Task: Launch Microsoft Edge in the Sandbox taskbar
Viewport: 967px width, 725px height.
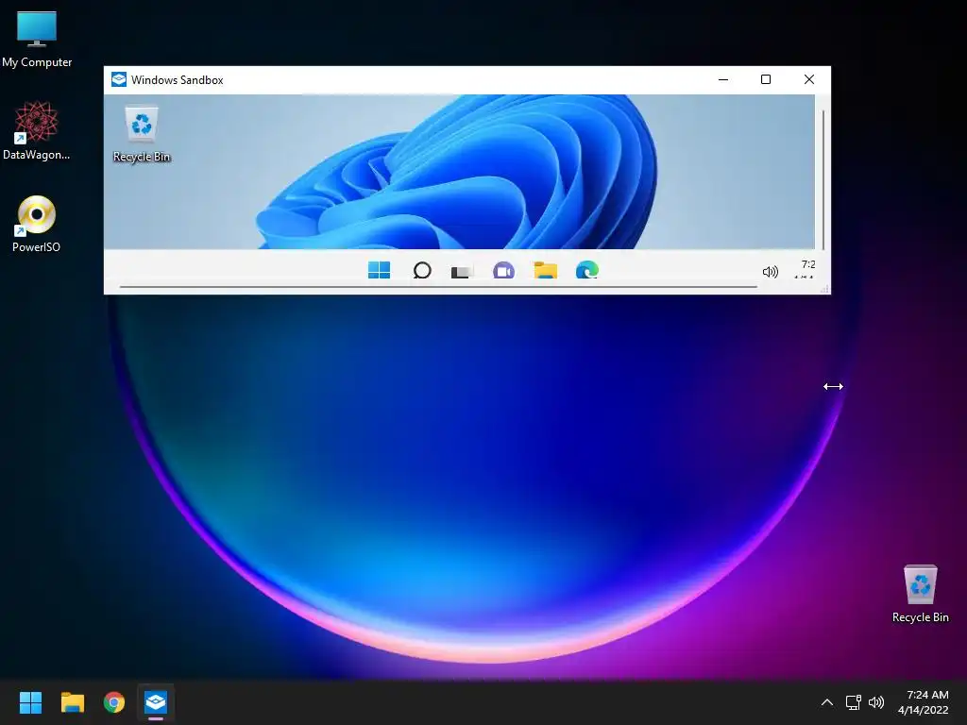Action: pyautogui.click(x=586, y=270)
